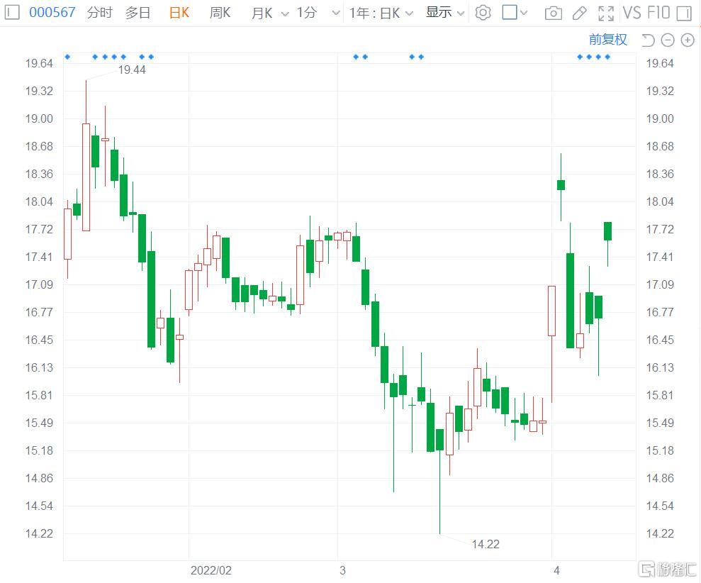Take a chart snapshot with camera icon
Viewport: 701px width, 583px height.
pos(554,13)
